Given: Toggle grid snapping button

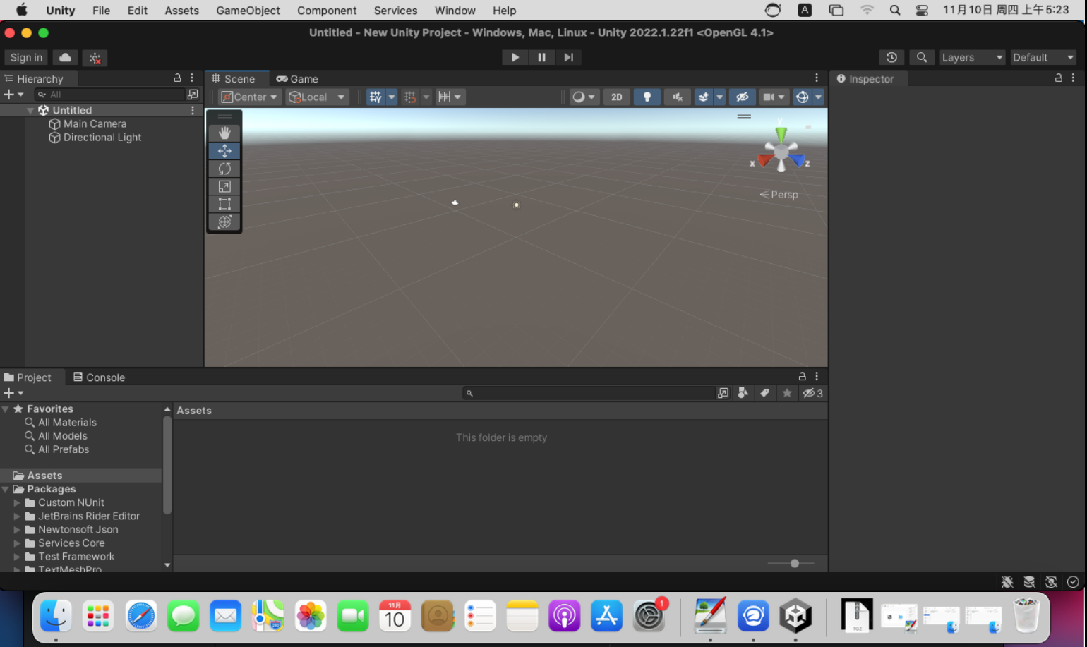Looking at the screenshot, I should [410, 97].
